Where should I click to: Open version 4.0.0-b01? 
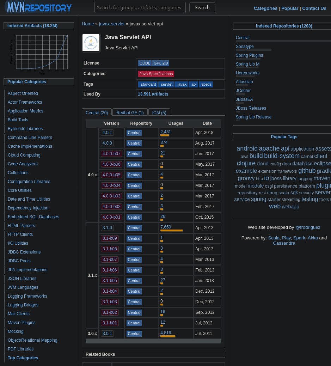click(111, 217)
